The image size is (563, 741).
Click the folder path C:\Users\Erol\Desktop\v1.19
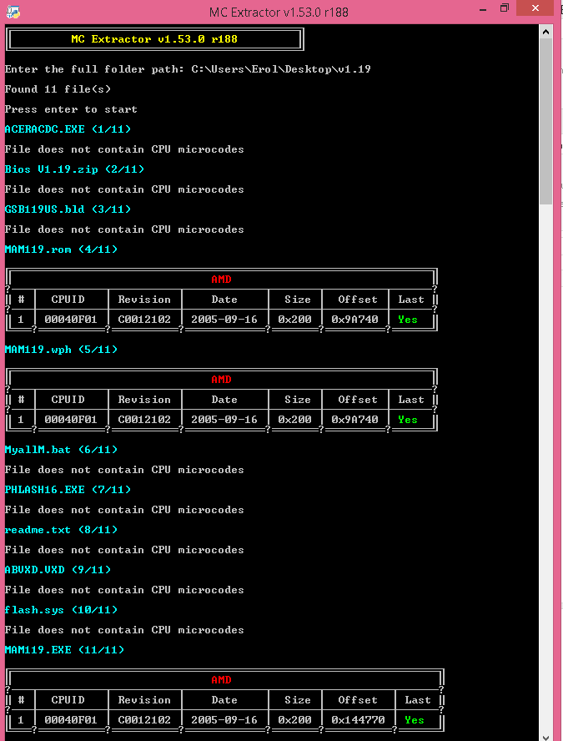(x=280, y=69)
